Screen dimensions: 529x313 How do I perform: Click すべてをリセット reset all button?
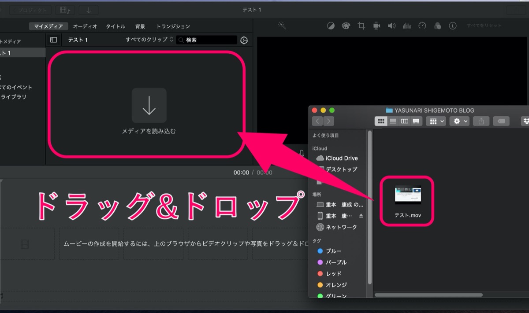tap(484, 26)
